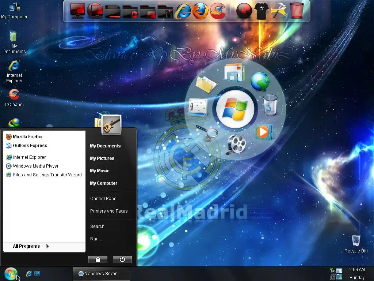This screenshot has width=374, height=281.
Task: Open the dark folder with play button in dock
Action: (x=130, y=11)
